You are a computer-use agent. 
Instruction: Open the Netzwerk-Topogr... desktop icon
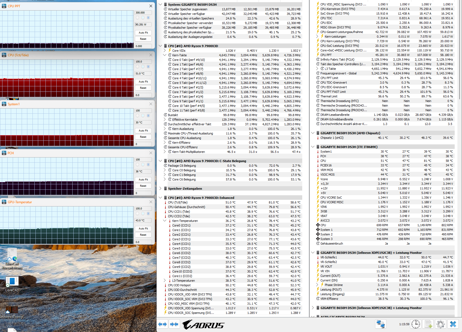click(x=12, y=312)
